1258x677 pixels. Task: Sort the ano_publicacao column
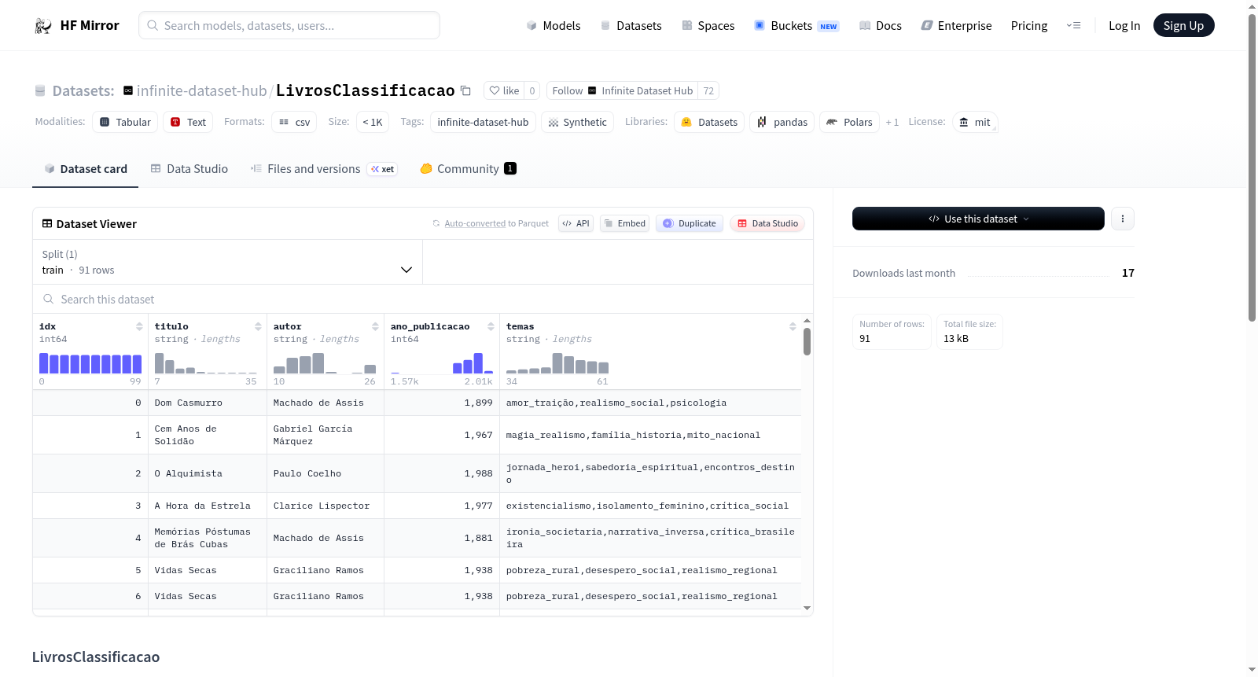click(491, 326)
